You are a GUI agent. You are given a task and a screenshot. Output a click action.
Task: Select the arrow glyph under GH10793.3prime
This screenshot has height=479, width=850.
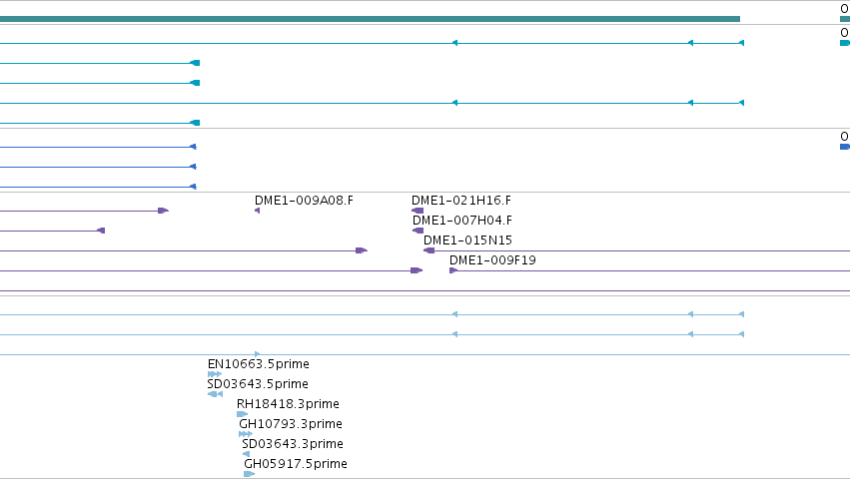coord(246,434)
